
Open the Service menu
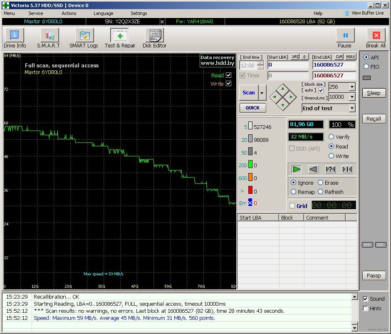click(x=36, y=13)
